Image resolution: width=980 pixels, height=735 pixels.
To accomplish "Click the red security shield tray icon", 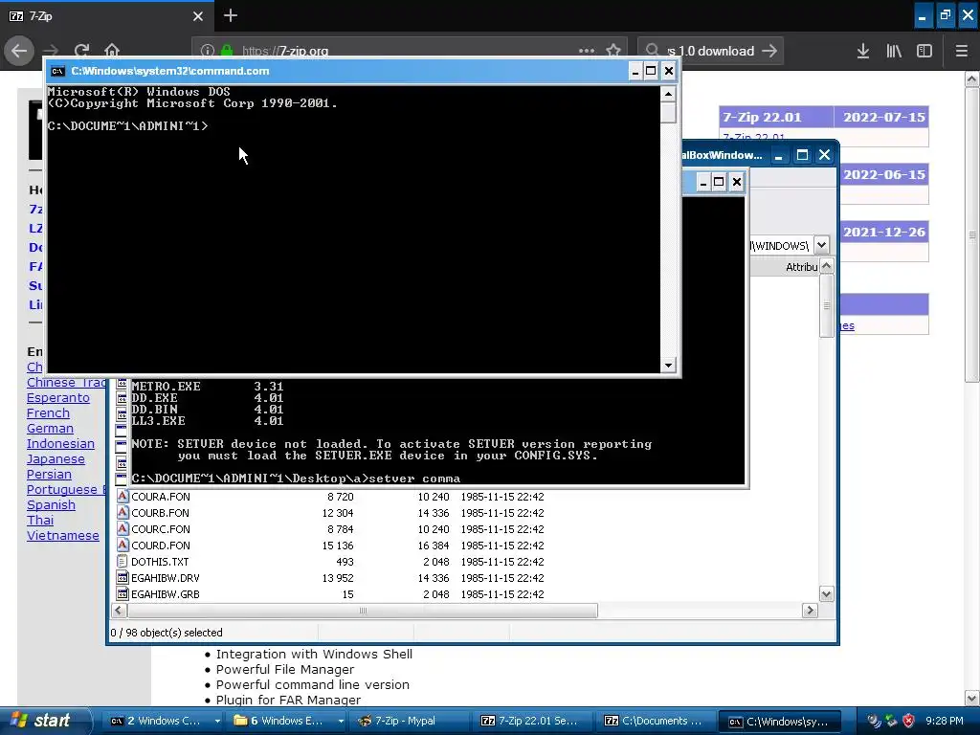I will point(908,722).
